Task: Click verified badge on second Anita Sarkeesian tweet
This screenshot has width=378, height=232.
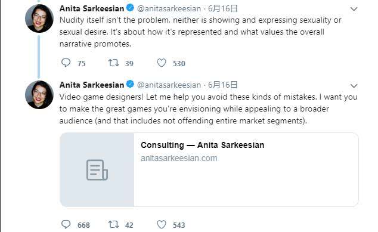Action: click(x=130, y=84)
